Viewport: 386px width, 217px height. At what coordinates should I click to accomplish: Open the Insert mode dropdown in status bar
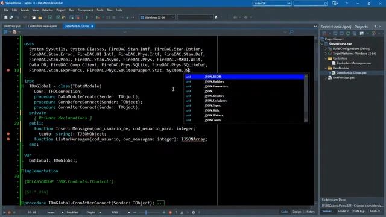(x=62, y=212)
